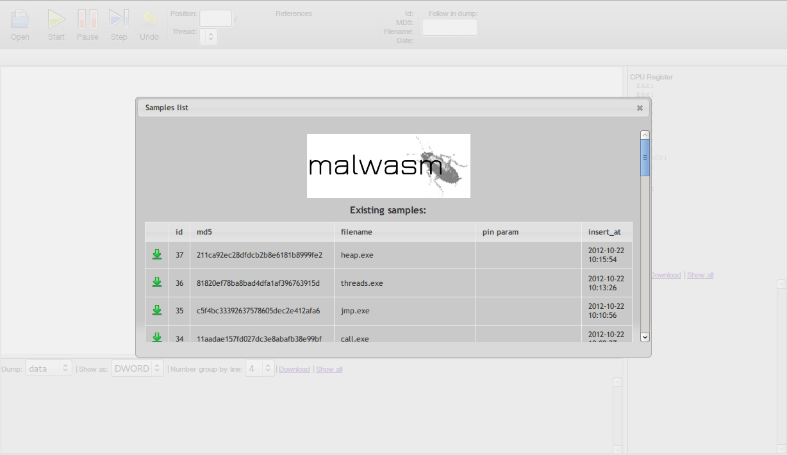Sort samples by id column header
Image resolution: width=787 pixels, height=455 pixels.
pyautogui.click(x=179, y=232)
